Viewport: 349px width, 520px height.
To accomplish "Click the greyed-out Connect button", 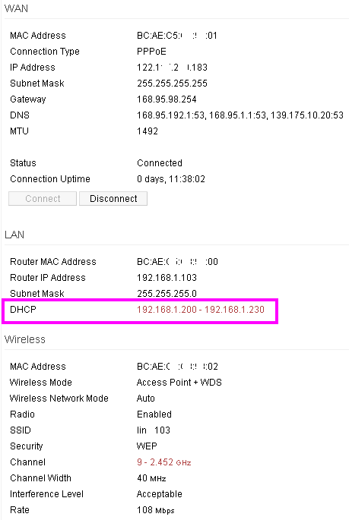I will pyautogui.click(x=43, y=198).
